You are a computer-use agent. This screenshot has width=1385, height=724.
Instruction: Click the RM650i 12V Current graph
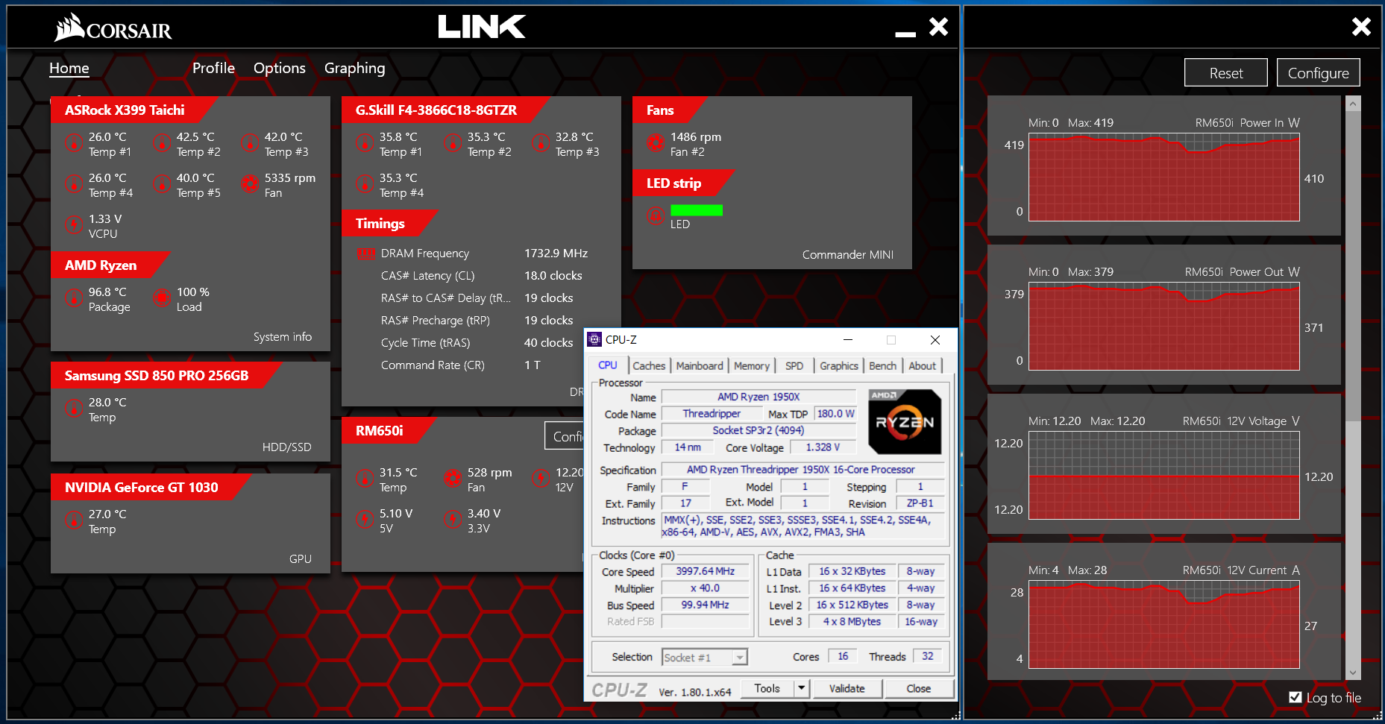1164,625
